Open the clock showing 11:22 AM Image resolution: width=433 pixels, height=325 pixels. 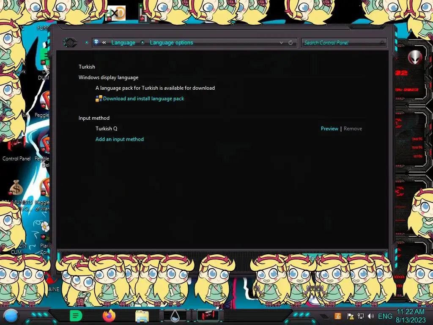point(411,316)
